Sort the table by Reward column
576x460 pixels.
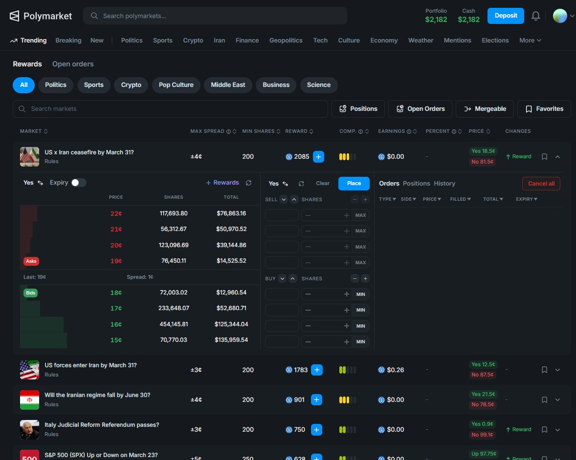pos(299,131)
